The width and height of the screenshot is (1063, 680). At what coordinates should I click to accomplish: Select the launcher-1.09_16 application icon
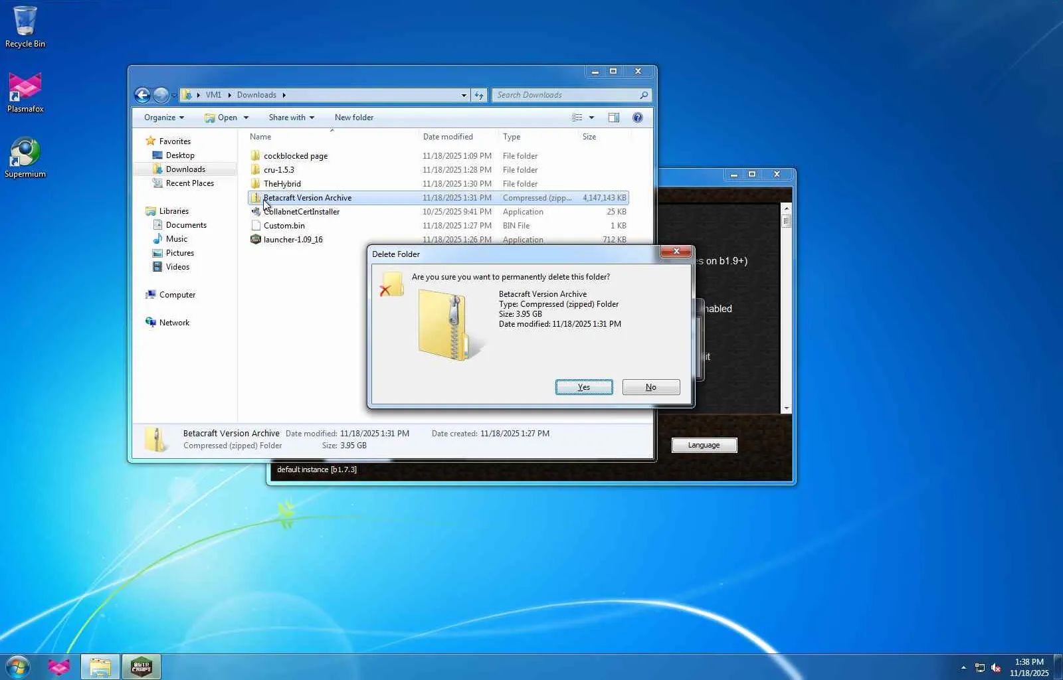point(256,240)
